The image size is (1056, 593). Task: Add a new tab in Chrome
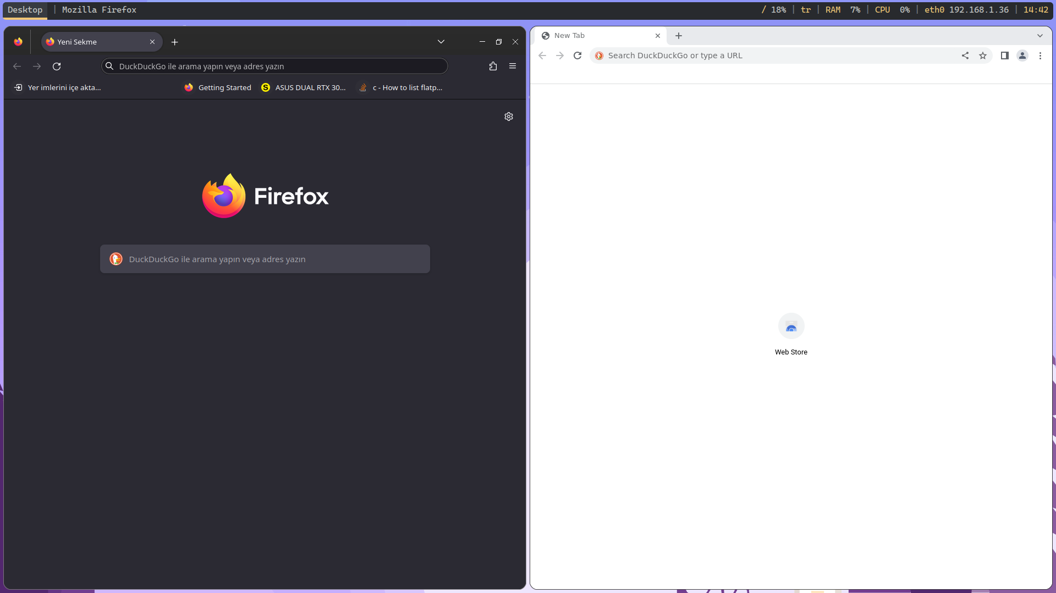[x=679, y=36]
